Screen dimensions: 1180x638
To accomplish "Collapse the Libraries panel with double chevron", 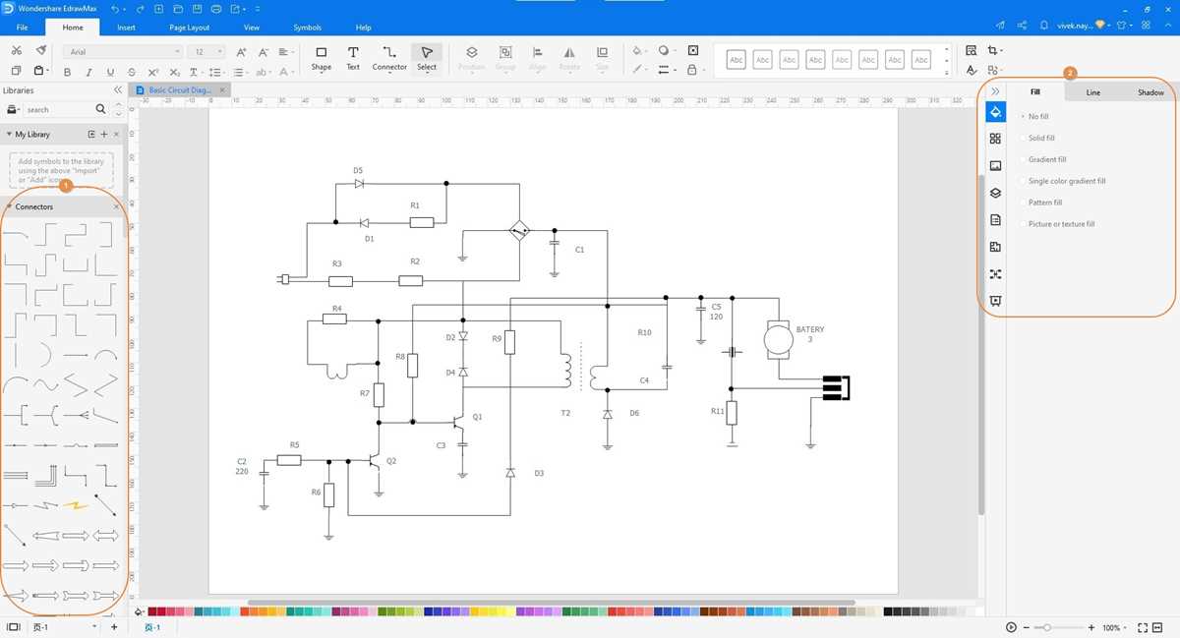I will [117, 89].
